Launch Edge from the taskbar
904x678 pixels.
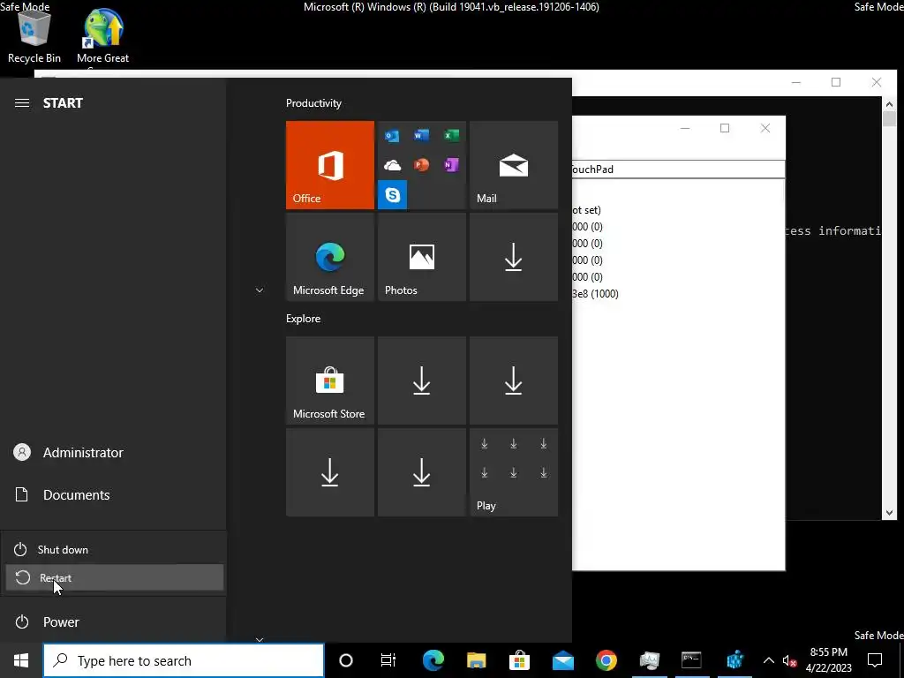(433, 660)
